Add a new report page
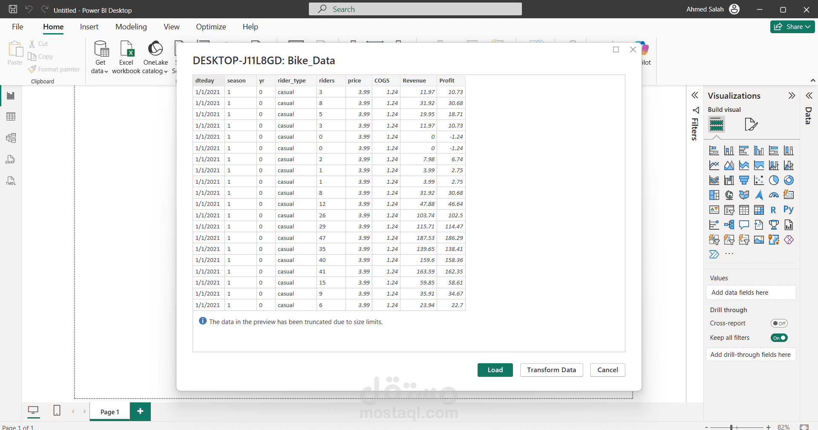 coord(140,411)
